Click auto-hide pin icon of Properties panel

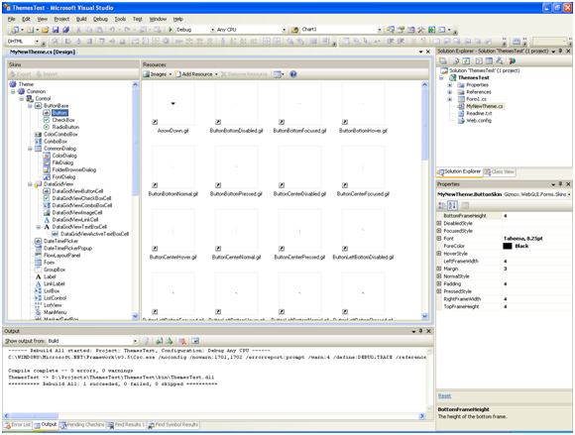tap(561, 184)
